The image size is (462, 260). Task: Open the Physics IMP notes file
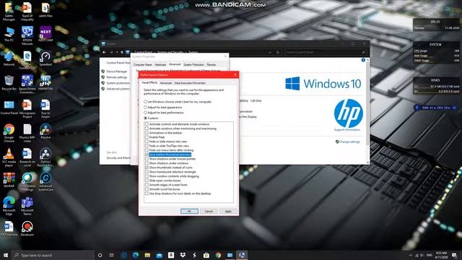point(27,133)
